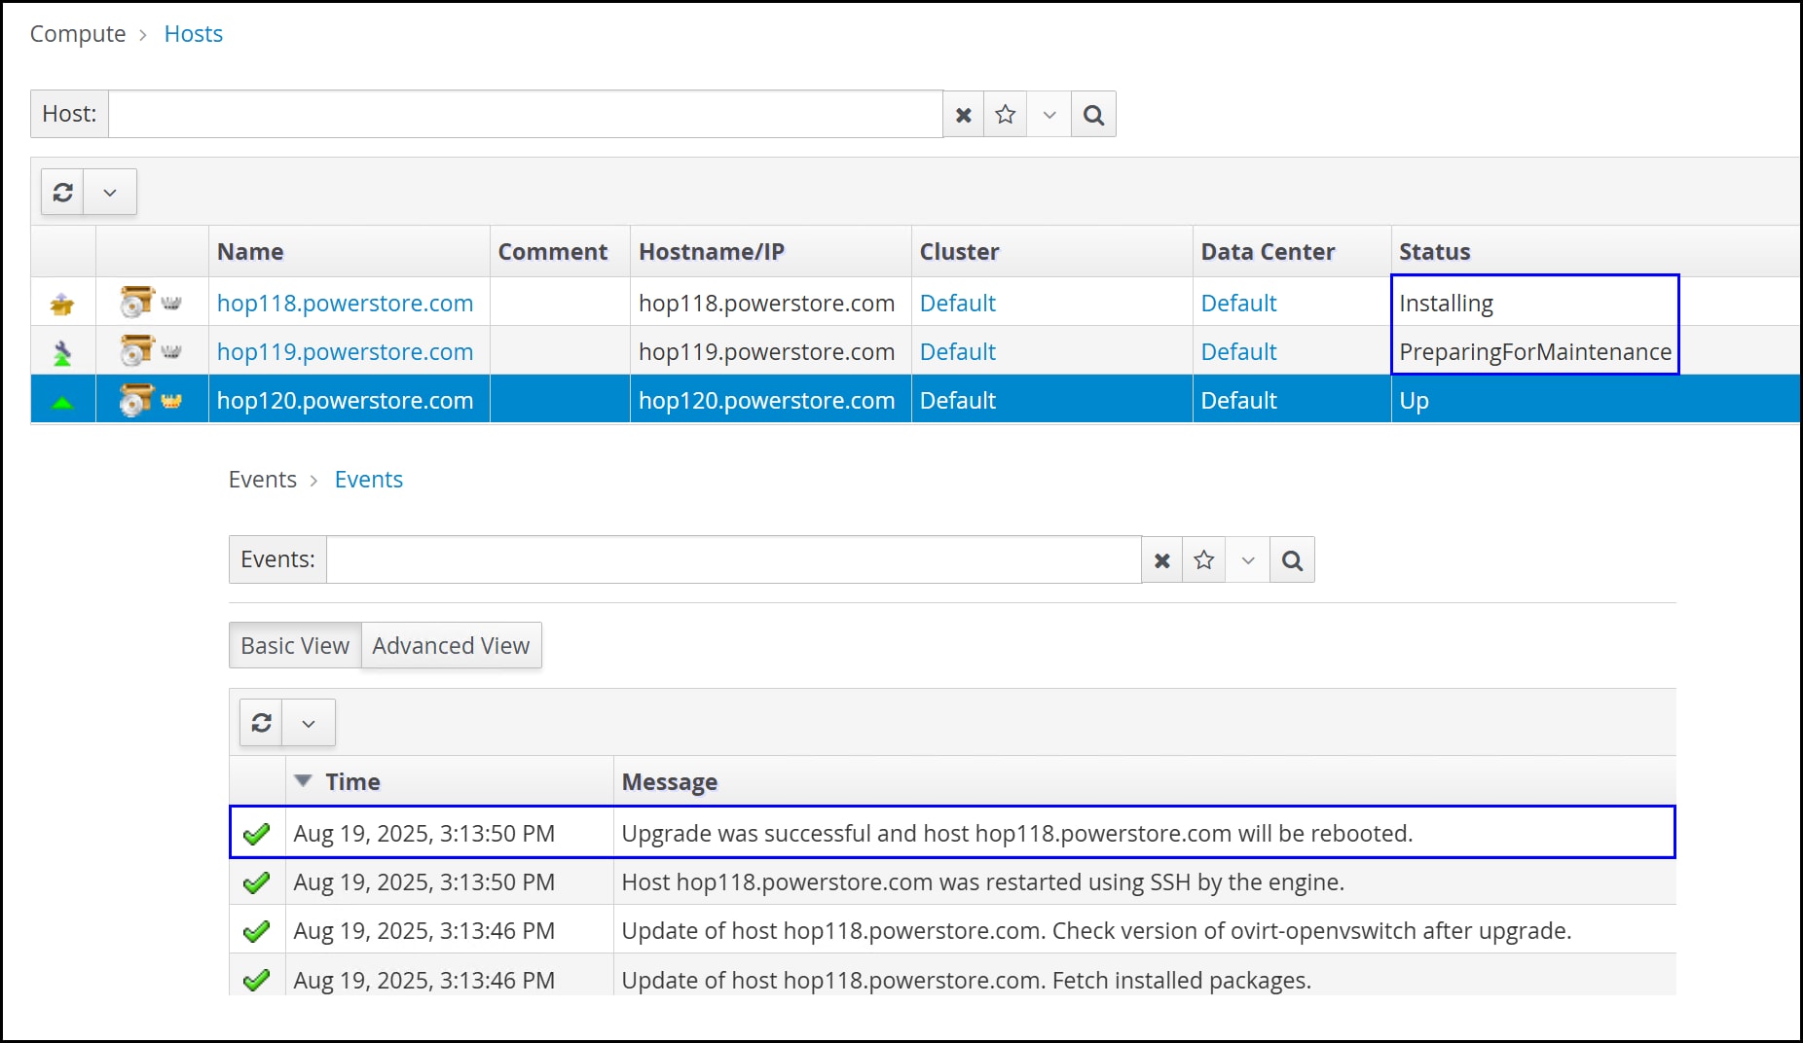Open Events search bookmarks dropdown
Image resolution: width=1803 pixels, height=1043 pixels.
(x=1248, y=560)
